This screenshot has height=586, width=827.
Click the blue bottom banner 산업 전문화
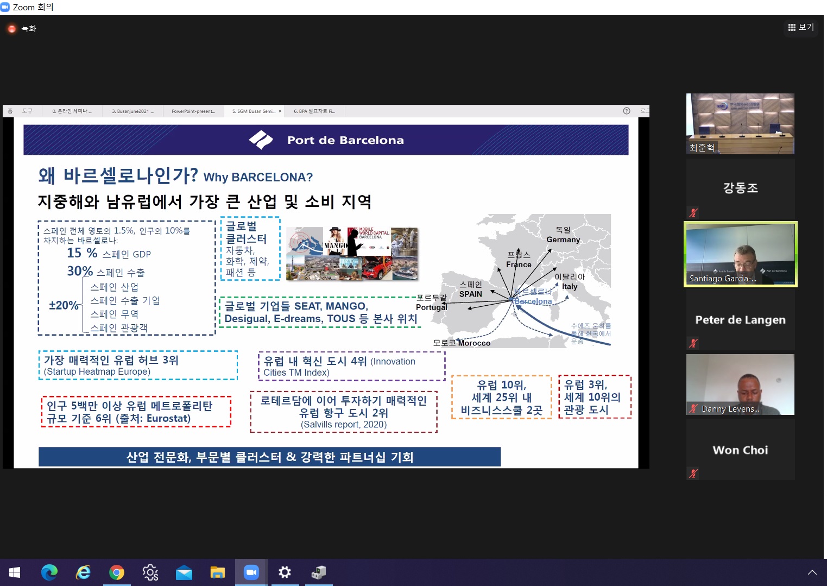269,457
